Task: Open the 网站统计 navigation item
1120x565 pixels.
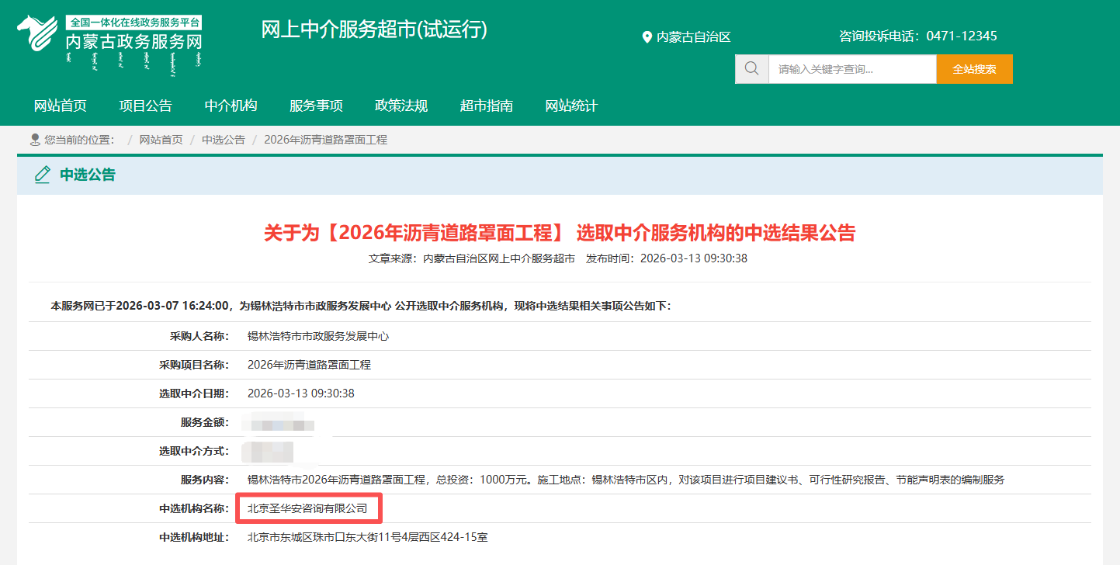Action: click(x=571, y=106)
